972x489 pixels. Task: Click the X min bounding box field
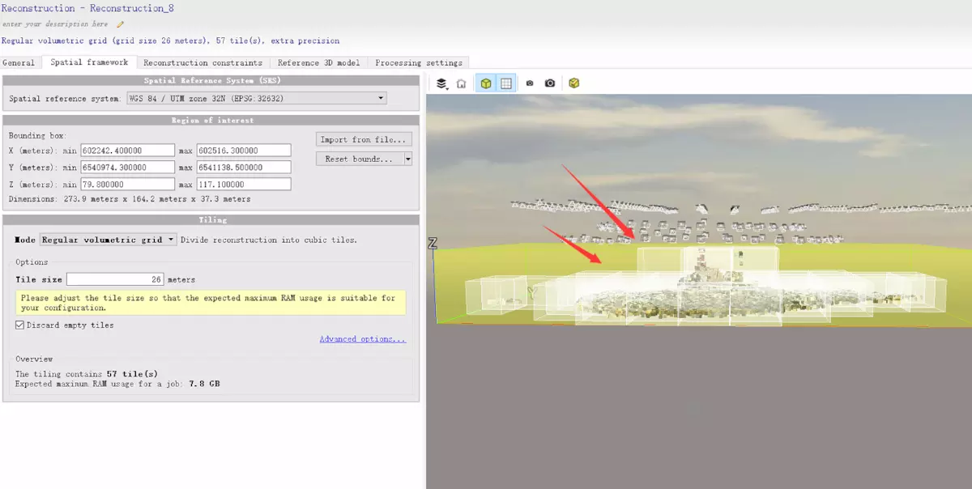coord(128,151)
